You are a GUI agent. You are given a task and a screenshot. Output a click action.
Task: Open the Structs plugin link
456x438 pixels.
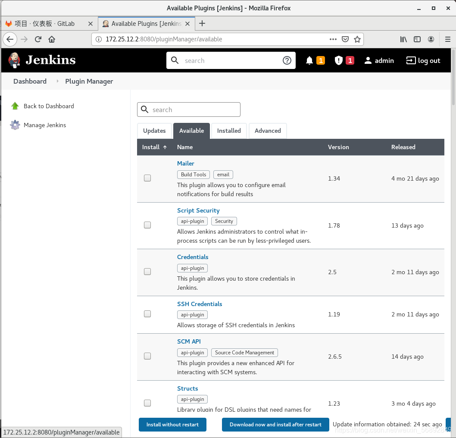click(187, 388)
